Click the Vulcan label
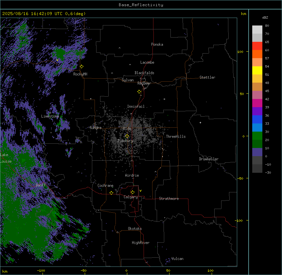The height and width of the screenshot is (275, 282). click(178, 259)
